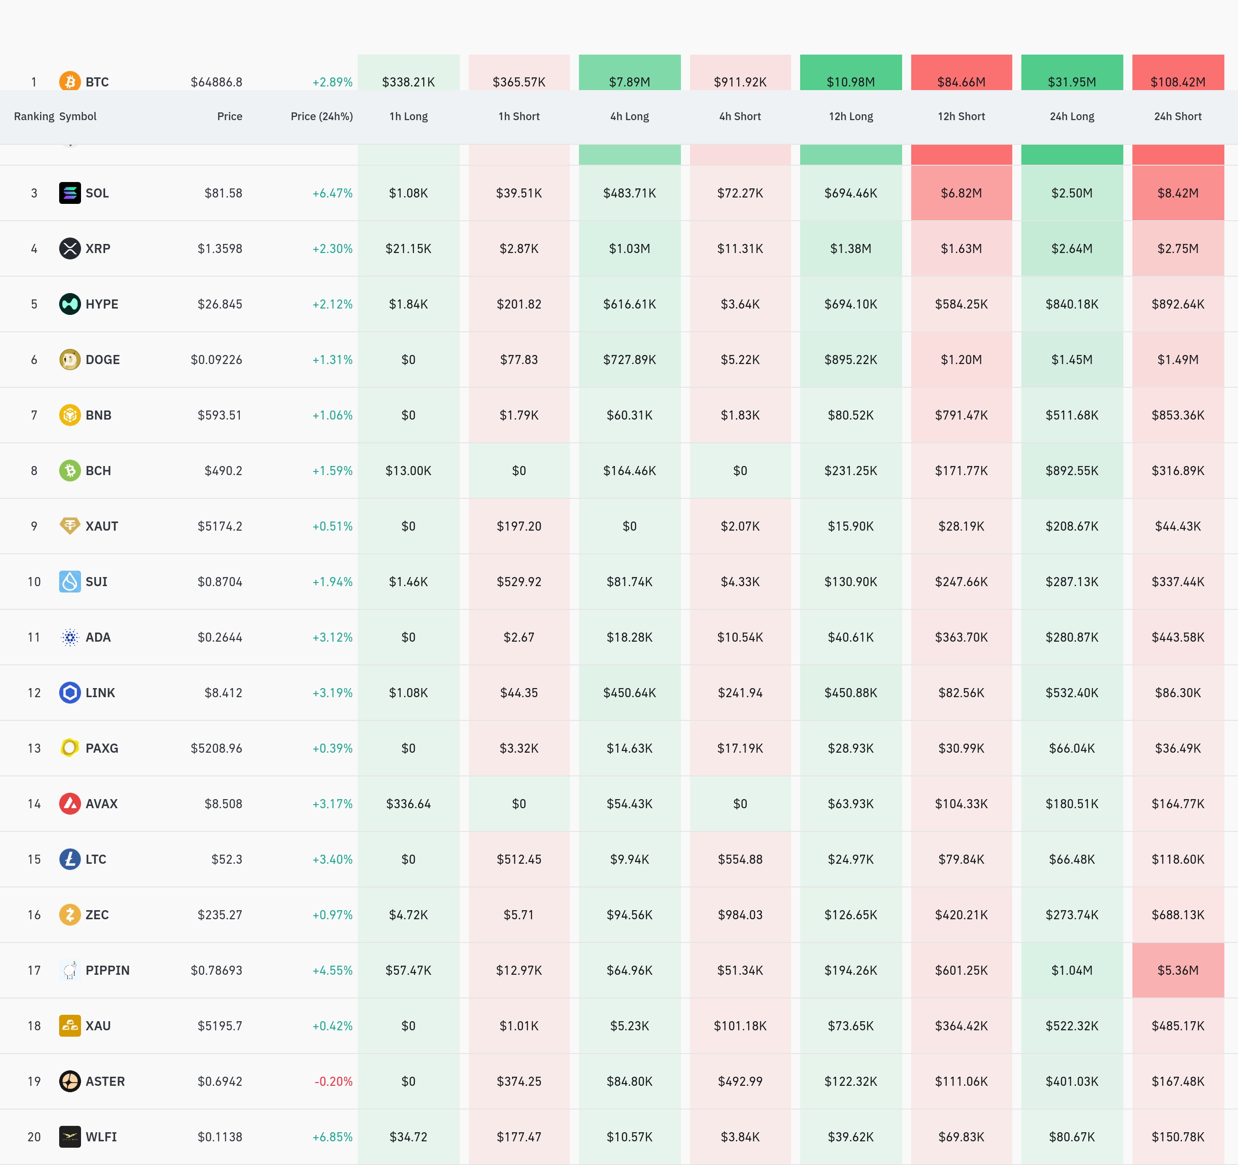This screenshot has height=1165, width=1238.
Task: Click the DOGE coin icon
Action: coord(70,359)
